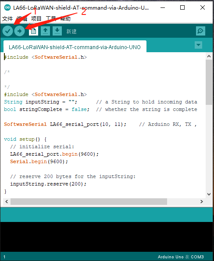The height and width of the screenshot is (261, 214).
Task: Open the tab options dropdown arrow
Action: point(198,45)
